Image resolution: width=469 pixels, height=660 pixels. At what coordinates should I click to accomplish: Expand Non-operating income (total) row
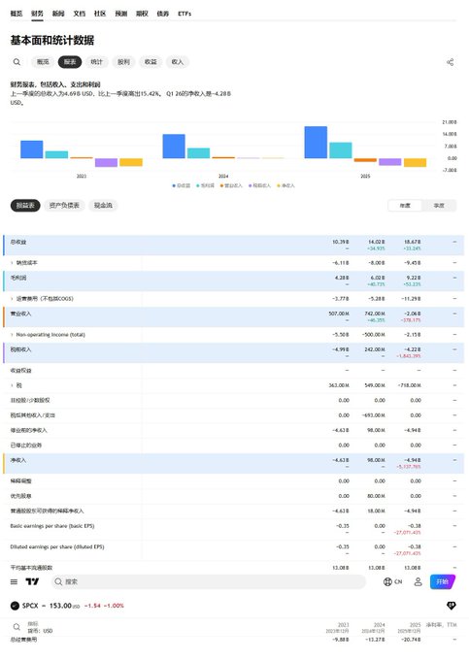click(12, 335)
